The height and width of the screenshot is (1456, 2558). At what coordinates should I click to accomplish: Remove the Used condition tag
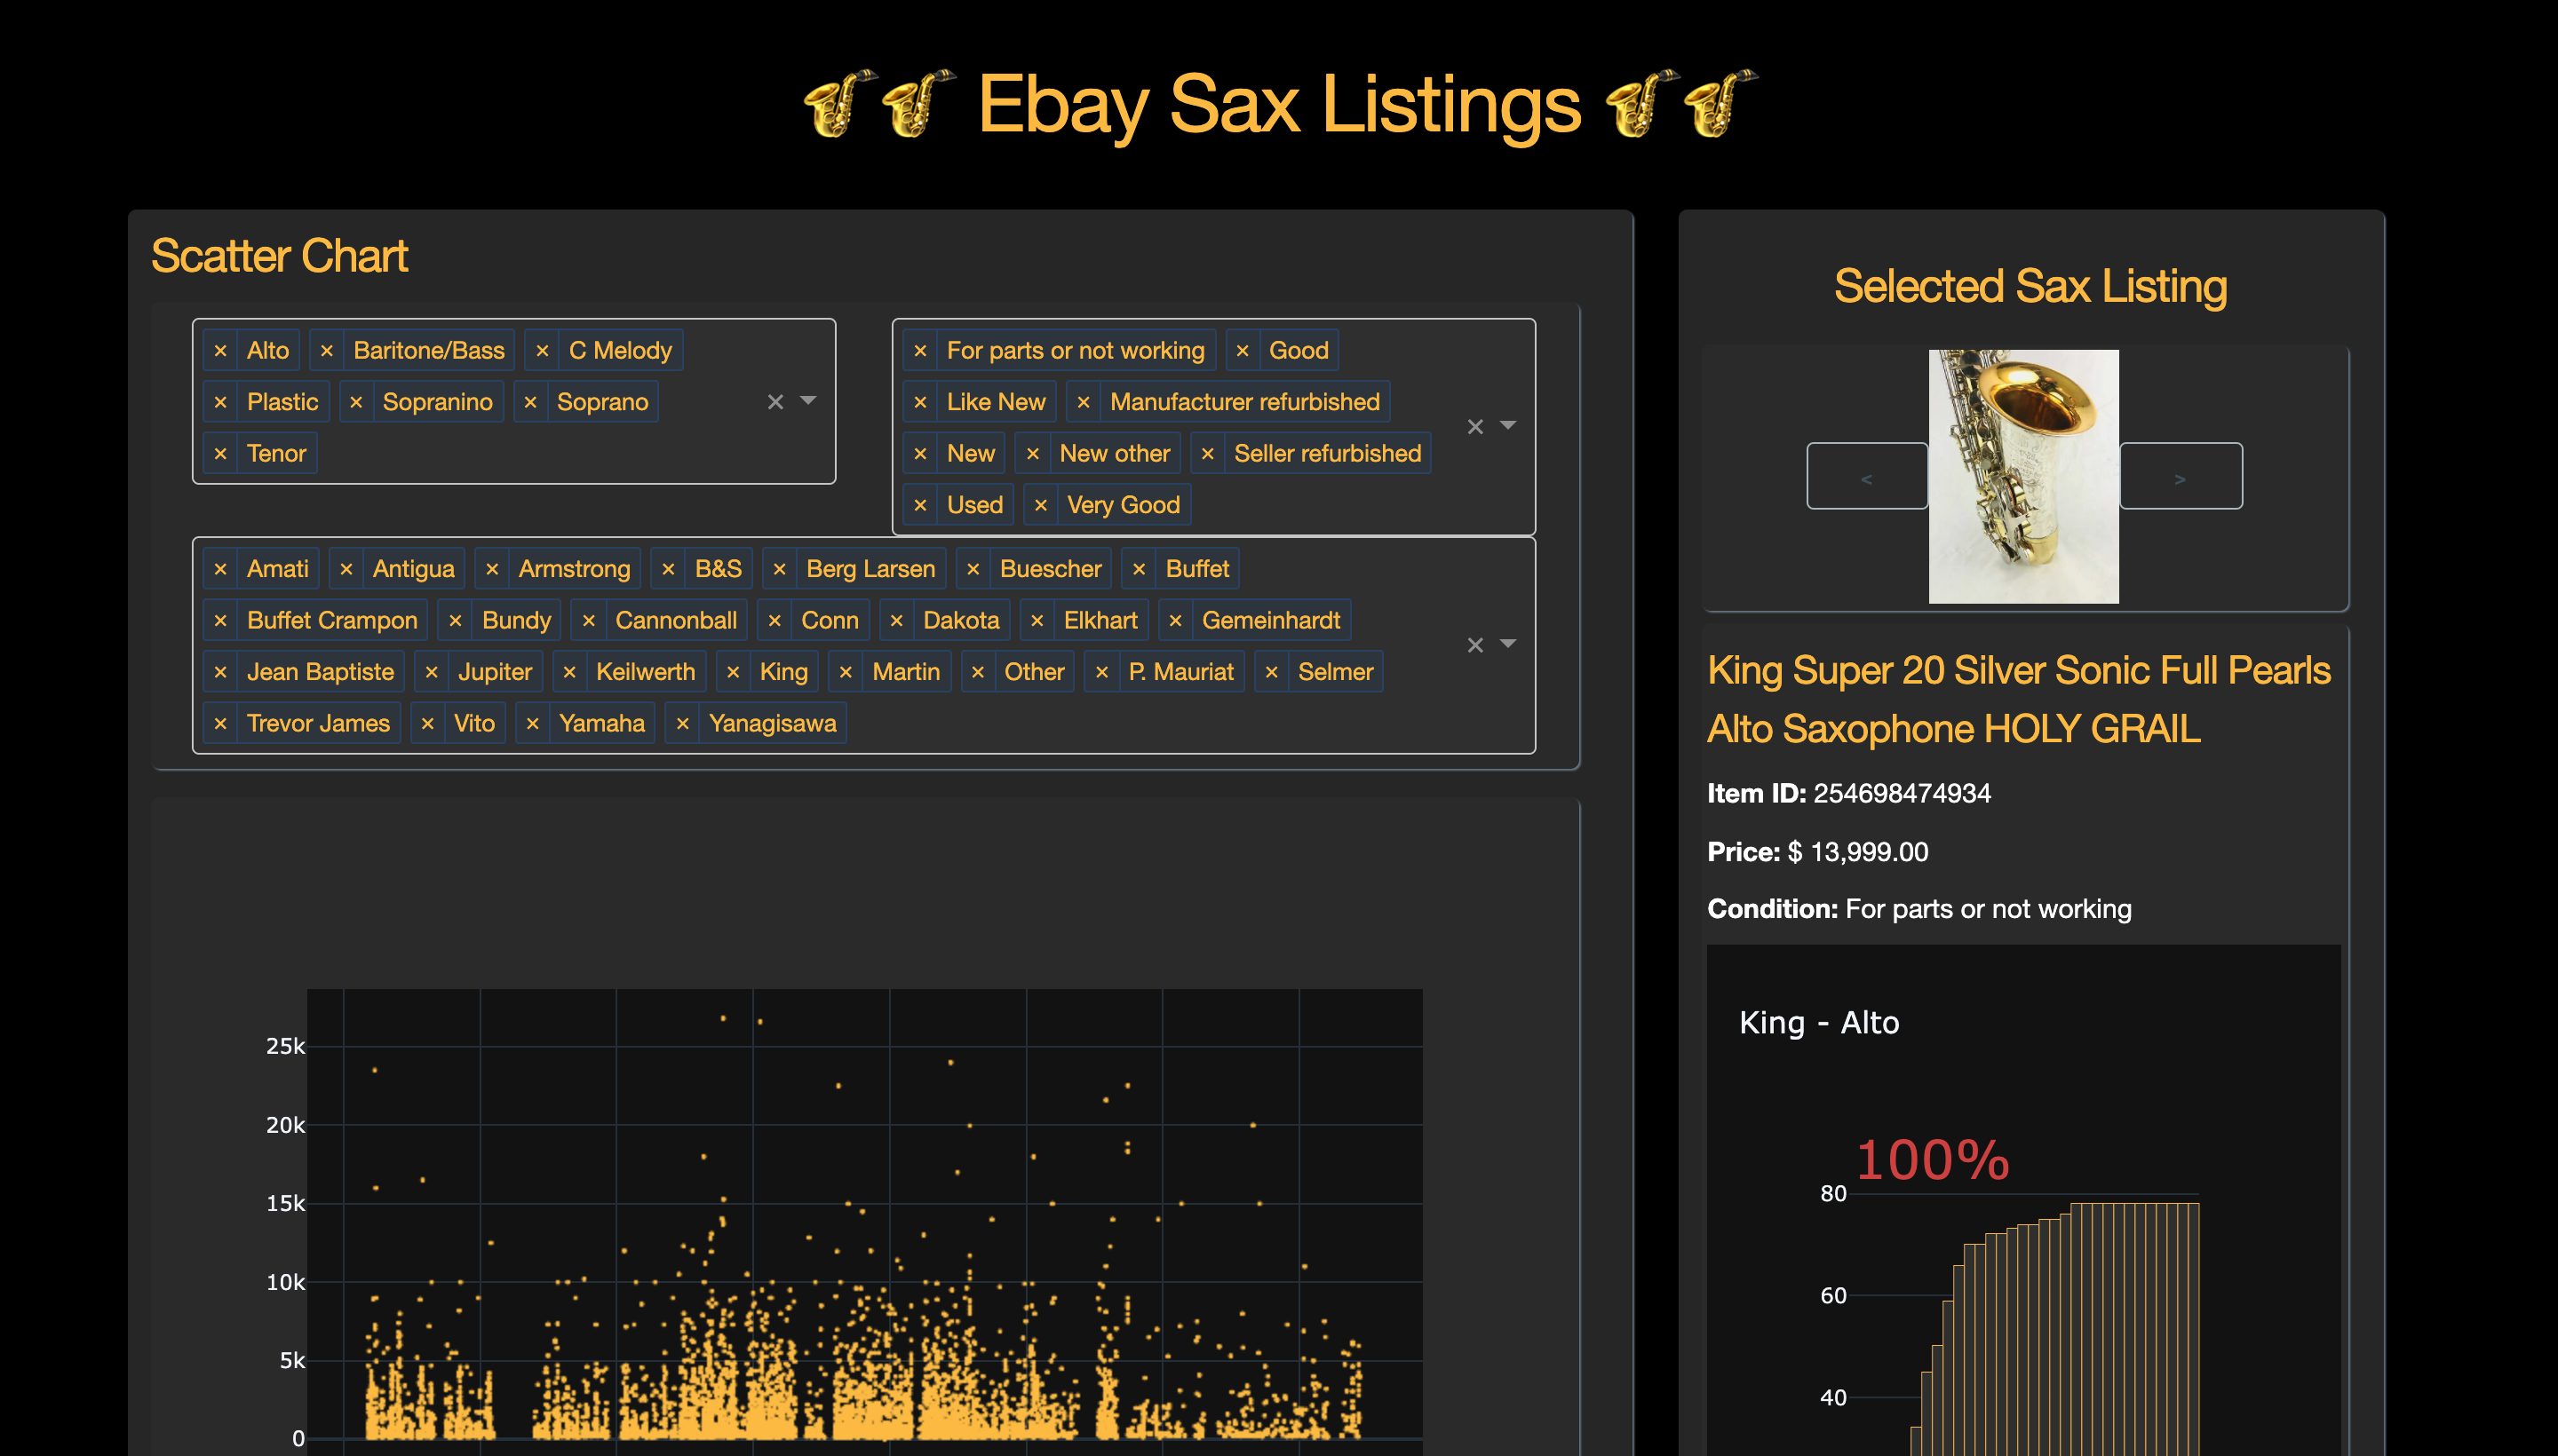[920, 504]
